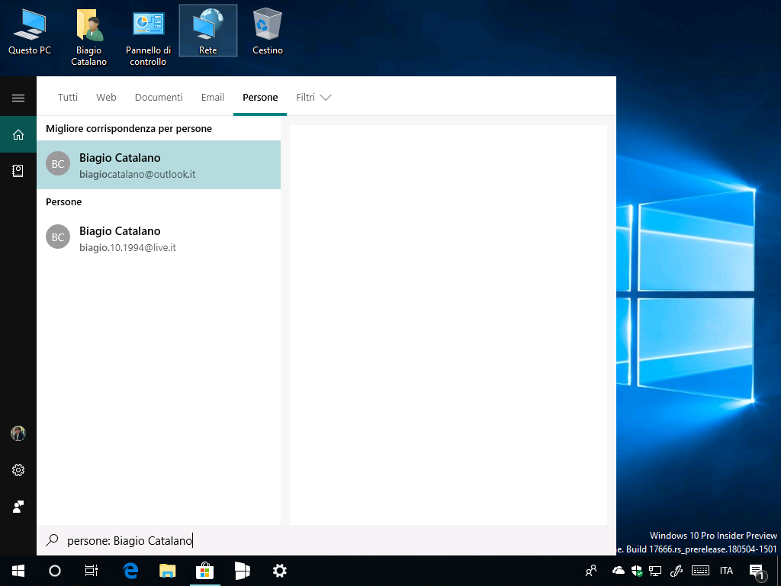This screenshot has width=781, height=586.
Task: Click the OneDrive cloud tray icon
Action: pyautogui.click(x=618, y=571)
